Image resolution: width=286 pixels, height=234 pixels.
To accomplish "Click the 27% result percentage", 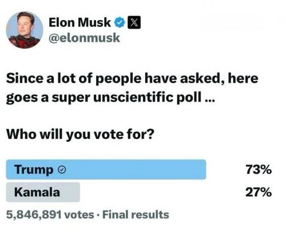I will coord(259,192).
